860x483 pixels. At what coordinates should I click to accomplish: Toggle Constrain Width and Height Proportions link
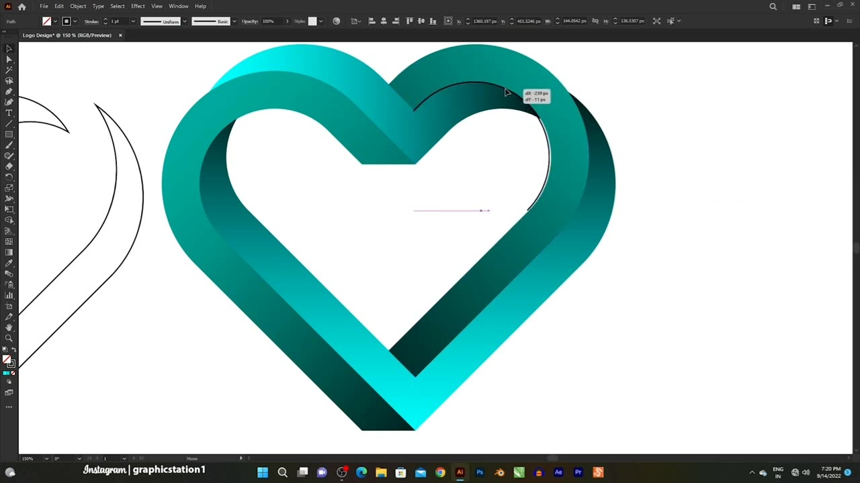(x=595, y=21)
